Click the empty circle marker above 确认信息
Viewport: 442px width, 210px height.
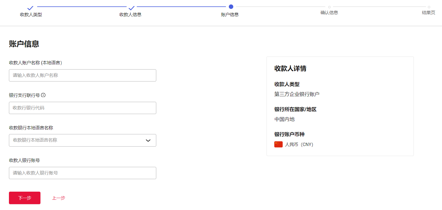coord(329,7)
